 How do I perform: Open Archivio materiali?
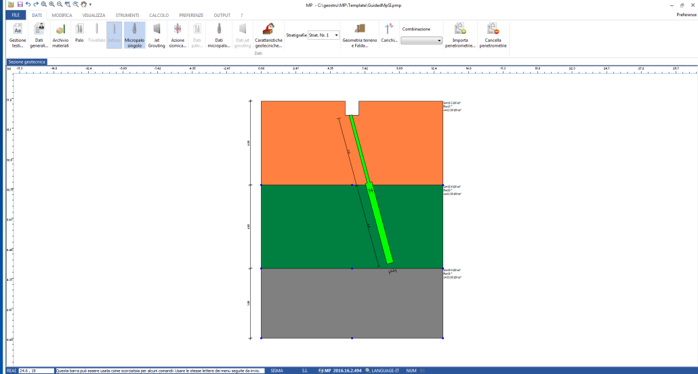click(61, 35)
